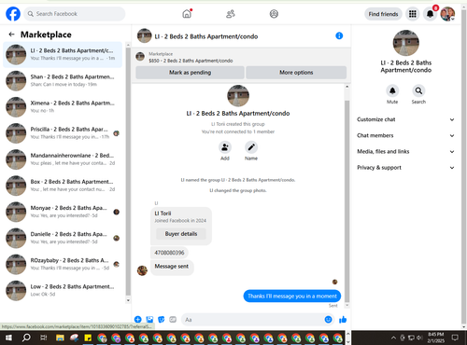
Task: Click More options button
Action: (296, 73)
